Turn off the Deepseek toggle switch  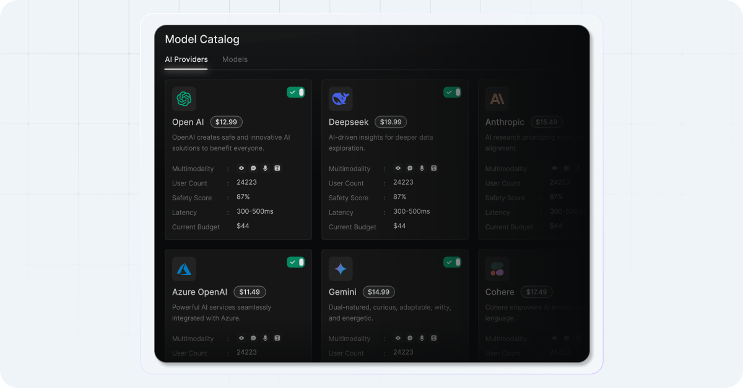[453, 91]
